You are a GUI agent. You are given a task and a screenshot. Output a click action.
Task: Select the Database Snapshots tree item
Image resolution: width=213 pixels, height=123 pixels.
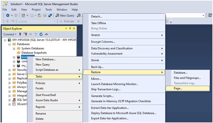[34, 53]
